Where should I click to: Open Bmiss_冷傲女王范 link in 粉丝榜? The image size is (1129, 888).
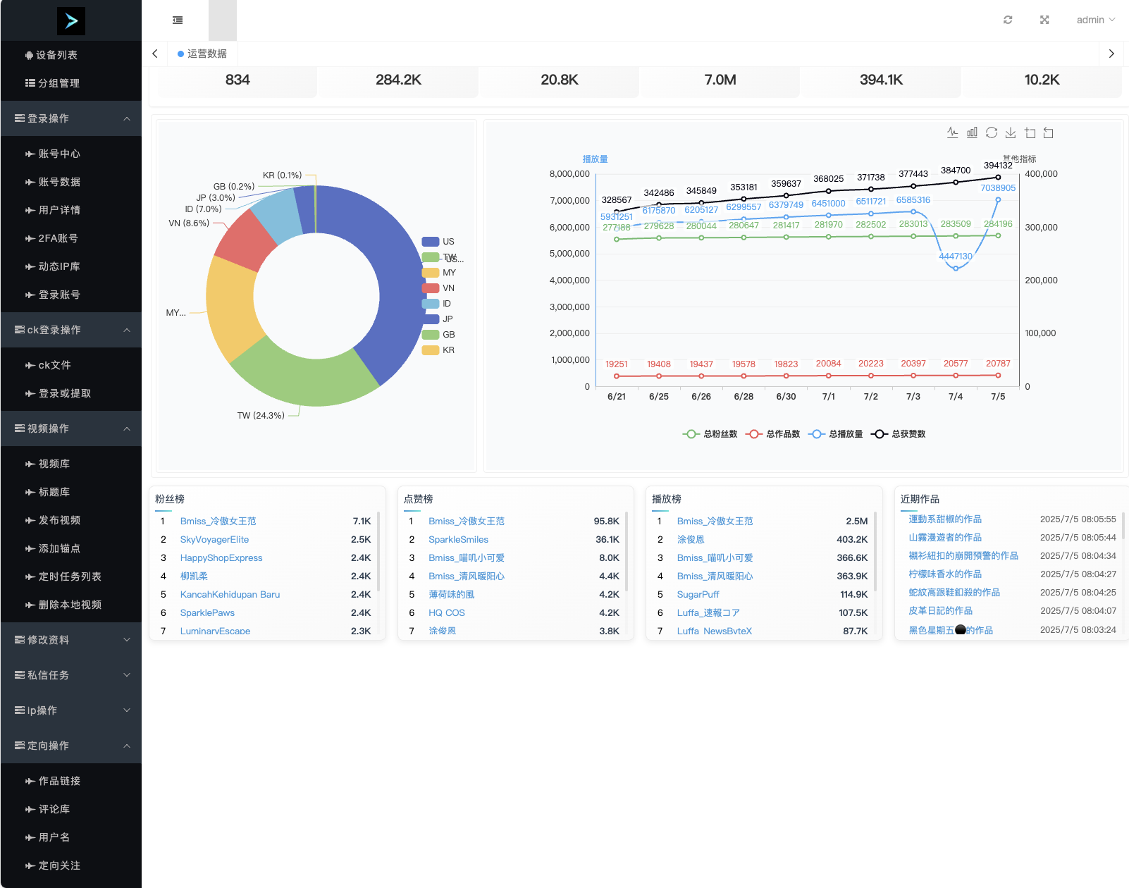pyautogui.click(x=218, y=521)
